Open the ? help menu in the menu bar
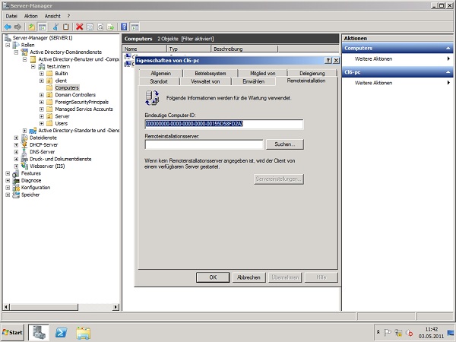 click(68, 16)
